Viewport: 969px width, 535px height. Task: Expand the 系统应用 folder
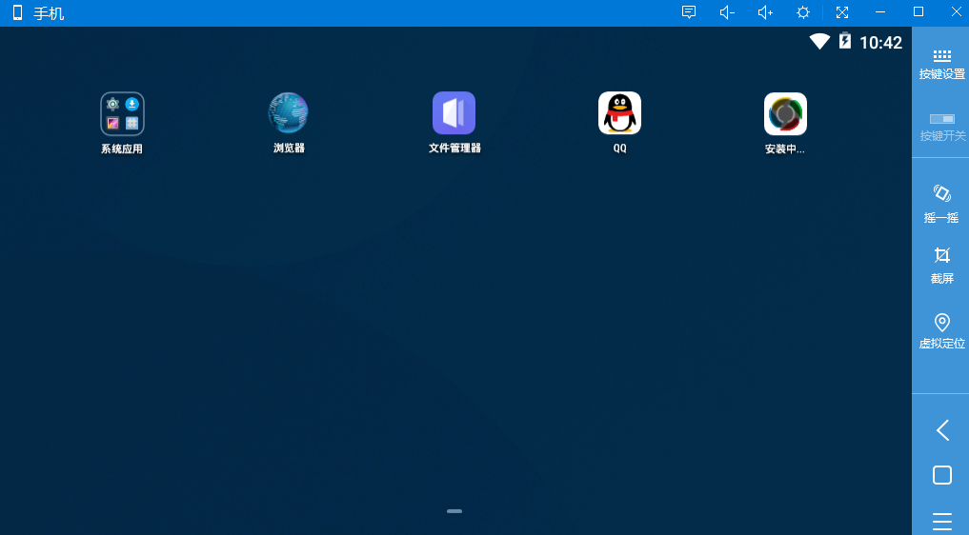click(122, 114)
